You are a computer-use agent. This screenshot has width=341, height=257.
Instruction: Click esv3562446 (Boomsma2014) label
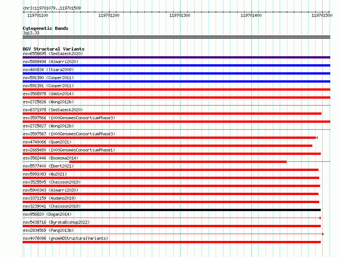[51, 158]
